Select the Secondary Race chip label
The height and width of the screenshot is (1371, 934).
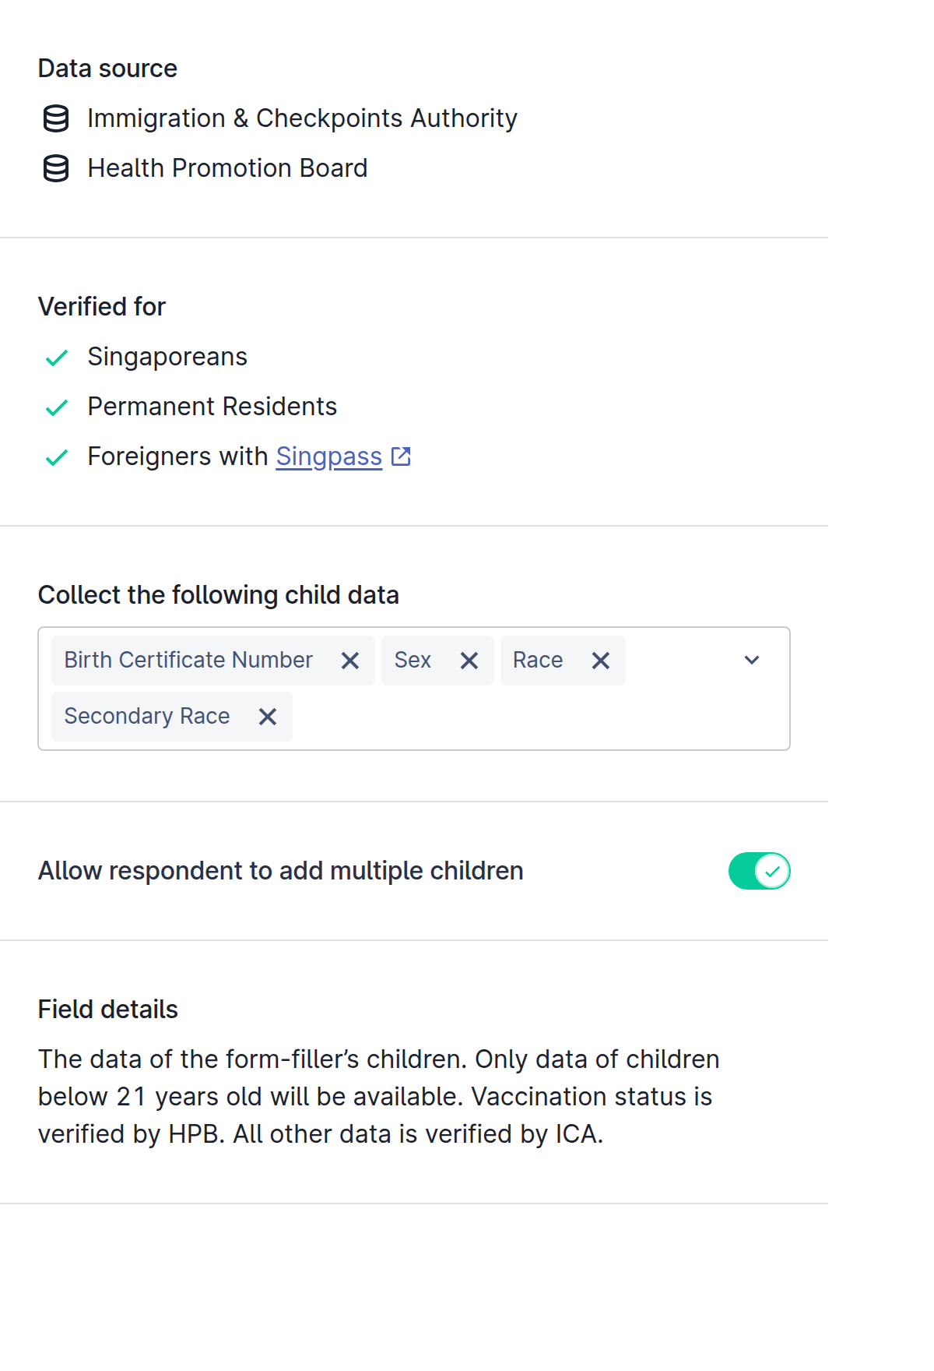147,717
